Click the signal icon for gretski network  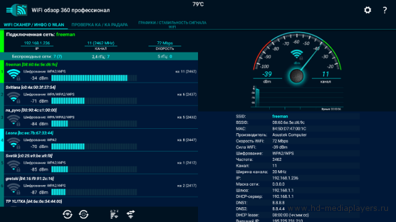(x=14, y=189)
